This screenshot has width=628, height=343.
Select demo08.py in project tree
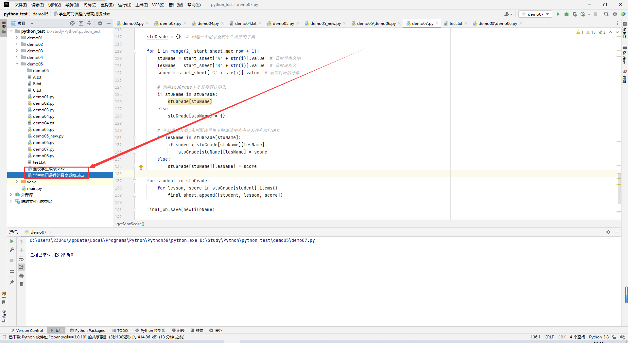pos(44,156)
